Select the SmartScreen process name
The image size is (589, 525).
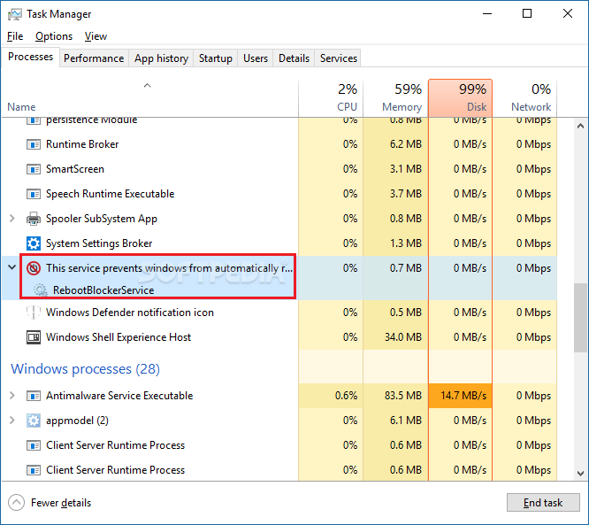tap(75, 169)
